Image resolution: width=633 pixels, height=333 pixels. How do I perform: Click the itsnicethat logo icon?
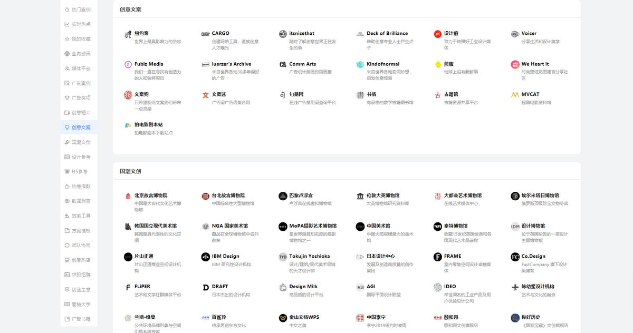pos(283,34)
